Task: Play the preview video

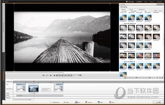Action: click(x=65, y=75)
